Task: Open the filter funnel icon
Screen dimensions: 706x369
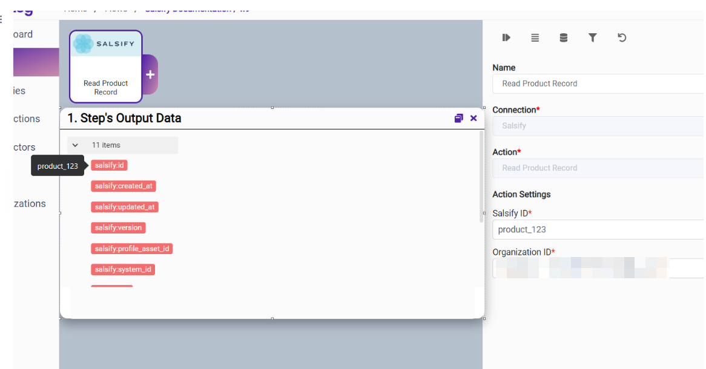Action: (x=592, y=38)
